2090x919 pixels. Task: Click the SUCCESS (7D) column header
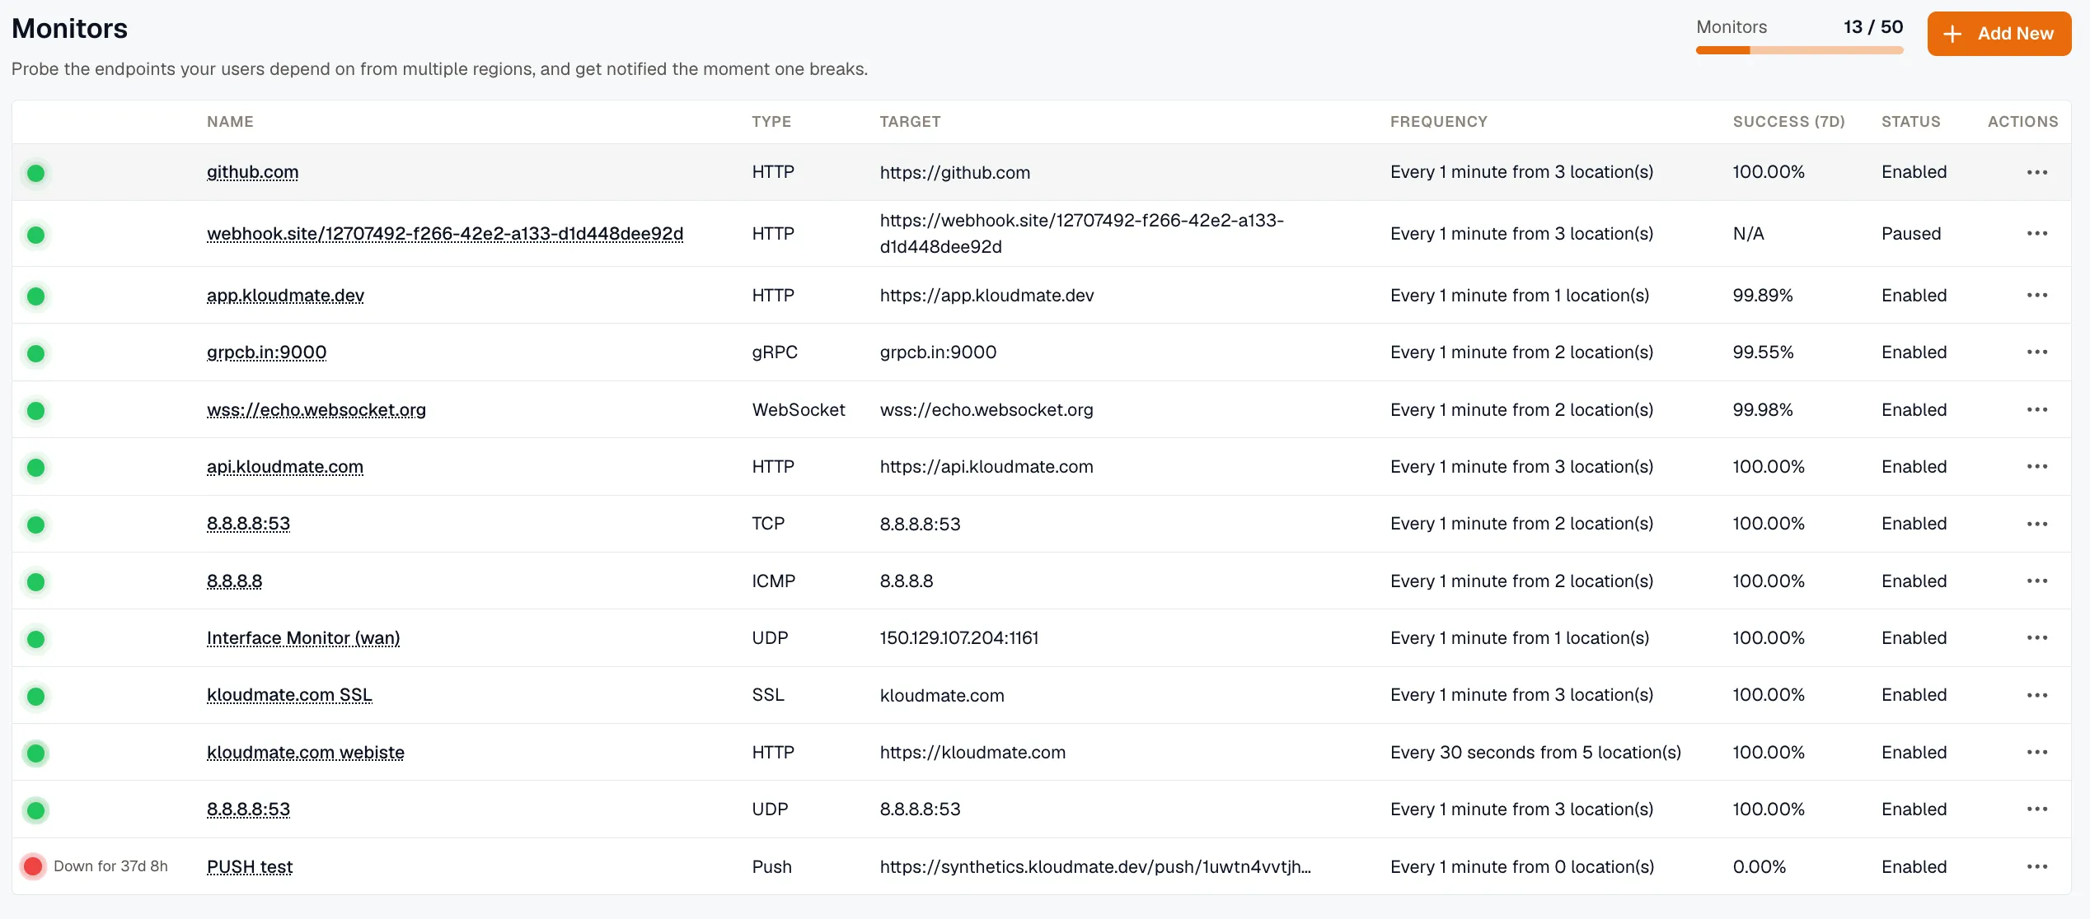pyautogui.click(x=1788, y=122)
